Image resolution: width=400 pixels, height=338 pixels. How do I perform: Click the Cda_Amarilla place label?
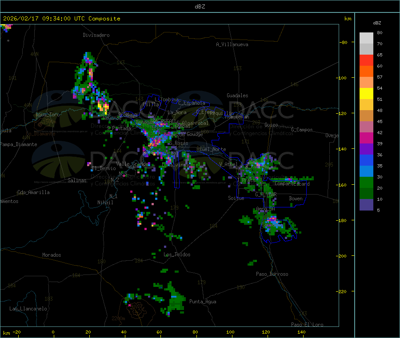33,192
